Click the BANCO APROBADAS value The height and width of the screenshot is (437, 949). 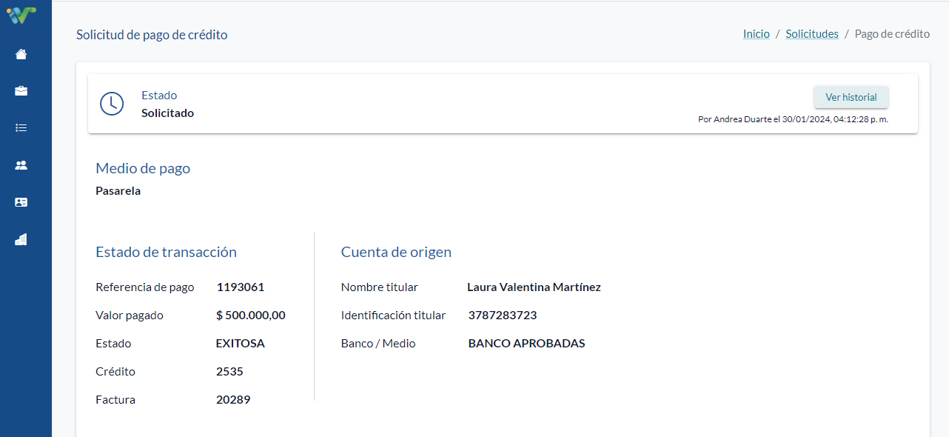(x=527, y=344)
